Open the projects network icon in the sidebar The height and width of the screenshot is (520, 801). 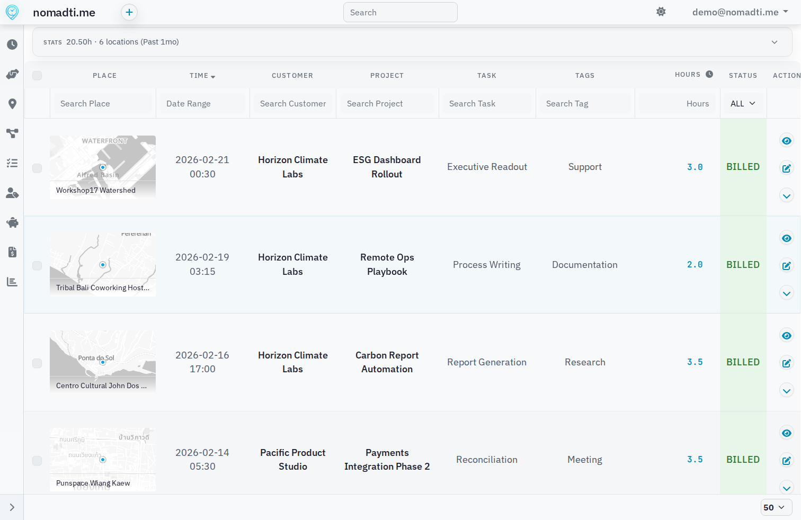pos(12,133)
